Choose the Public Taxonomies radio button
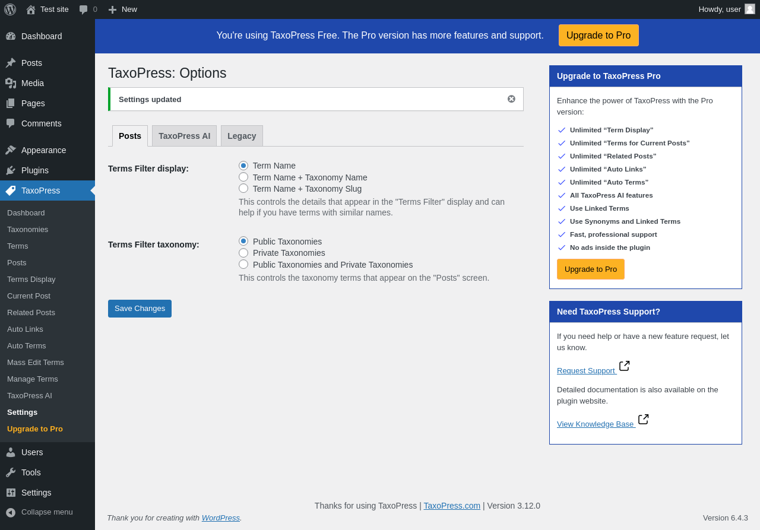Screen dimensions: 760x530 (243, 241)
